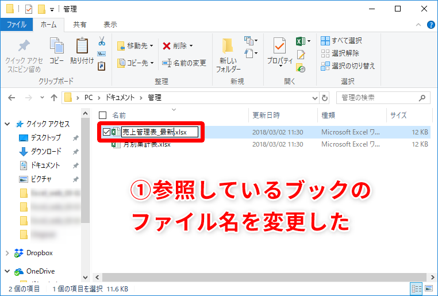Click the ドキュメント breadcrumb in address bar
The width and height of the screenshot is (438, 296).
[x=120, y=98]
